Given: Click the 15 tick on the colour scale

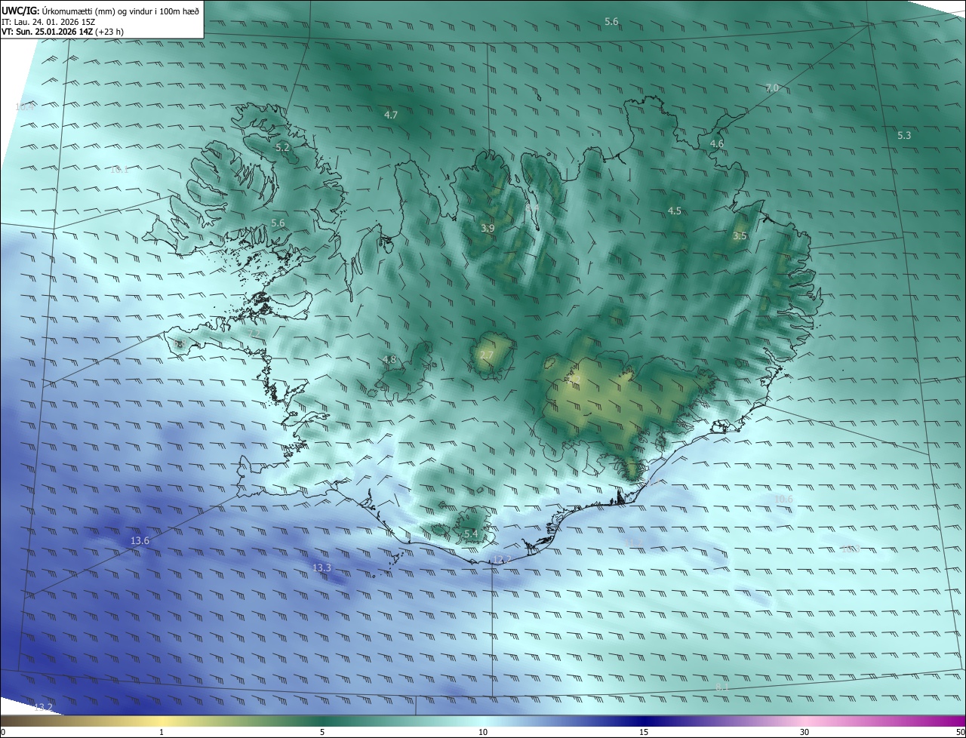Looking at the screenshot, I should [644, 732].
